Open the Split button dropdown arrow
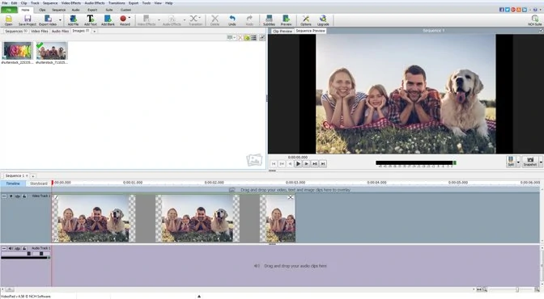Screen dimensions: 544x299 pos(518,162)
